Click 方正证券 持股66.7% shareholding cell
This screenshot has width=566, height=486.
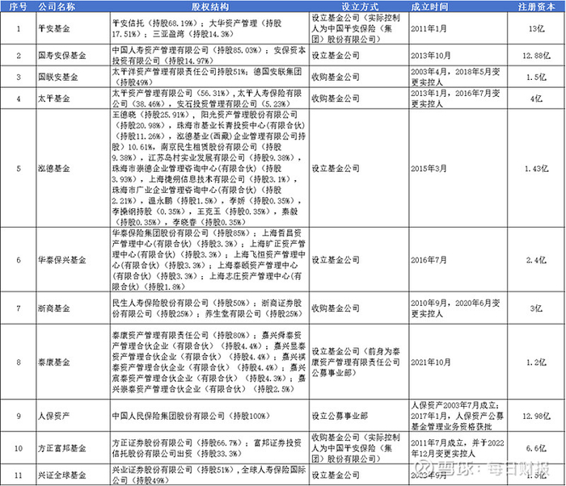click(x=209, y=448)
